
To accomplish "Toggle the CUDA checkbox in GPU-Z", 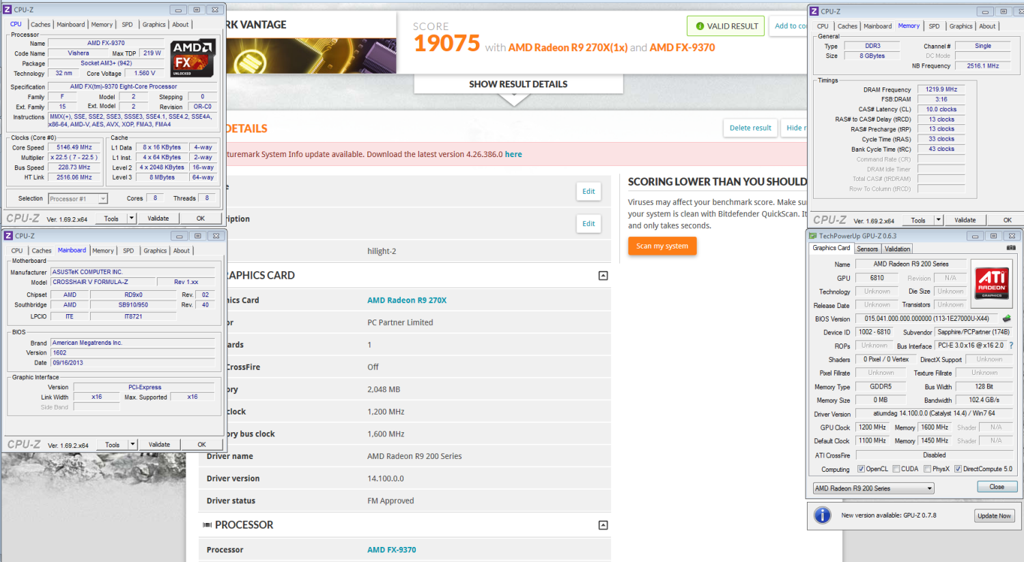I will pyautogui.click(x=896, y=469).
